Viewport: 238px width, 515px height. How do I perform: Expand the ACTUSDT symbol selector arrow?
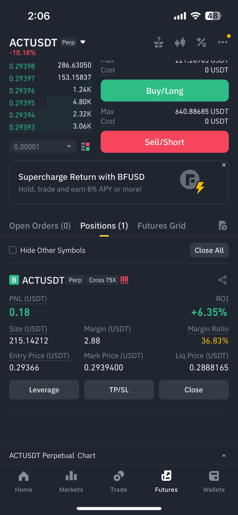pos(83,42)
